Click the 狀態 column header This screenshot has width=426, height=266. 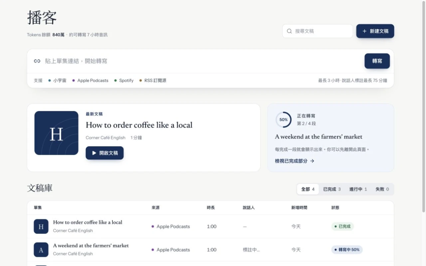(335, 208)
